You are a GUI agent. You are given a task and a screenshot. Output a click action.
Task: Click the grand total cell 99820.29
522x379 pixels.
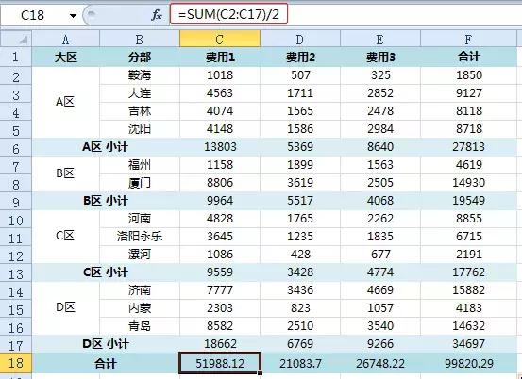(469, 363)
